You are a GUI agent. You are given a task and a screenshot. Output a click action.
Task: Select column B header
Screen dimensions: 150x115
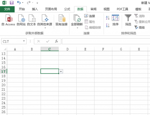point(32,49)
